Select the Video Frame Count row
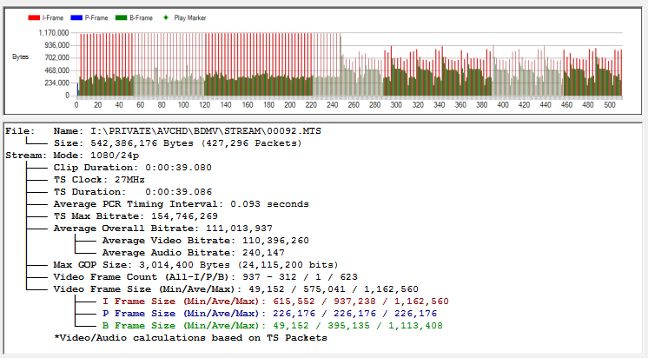This screenshot has height=358, width=648. pos(205,277)
